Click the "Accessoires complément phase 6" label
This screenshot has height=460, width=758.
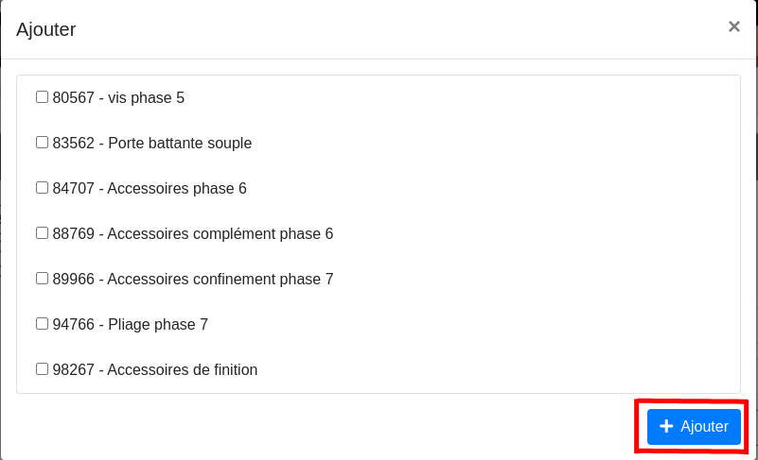click(220, 234)
